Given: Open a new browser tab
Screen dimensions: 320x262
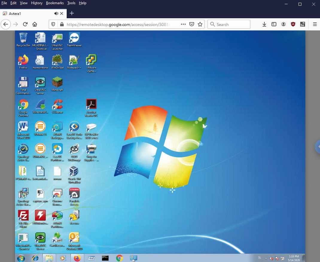Looking at the screenshot, I should pos(72,13).
